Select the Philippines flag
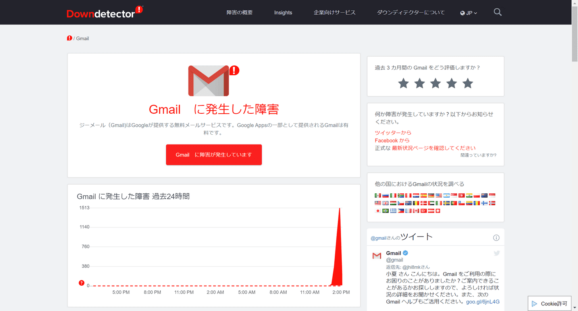 [x=401, y=211]
